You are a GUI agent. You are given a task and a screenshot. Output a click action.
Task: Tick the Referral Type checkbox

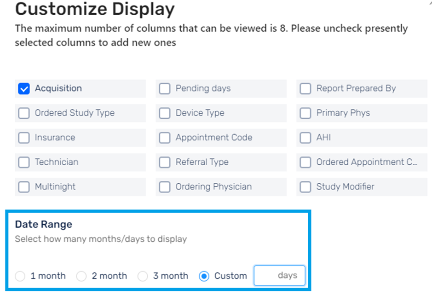pos(165,162)
